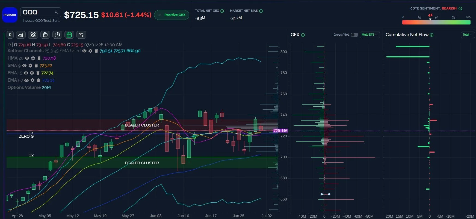Select the drawing tools icon
Screen dimensions: 476x219
33,35
